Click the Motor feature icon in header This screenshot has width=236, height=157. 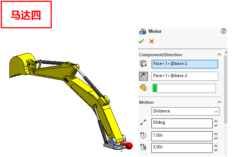point(142,31)
